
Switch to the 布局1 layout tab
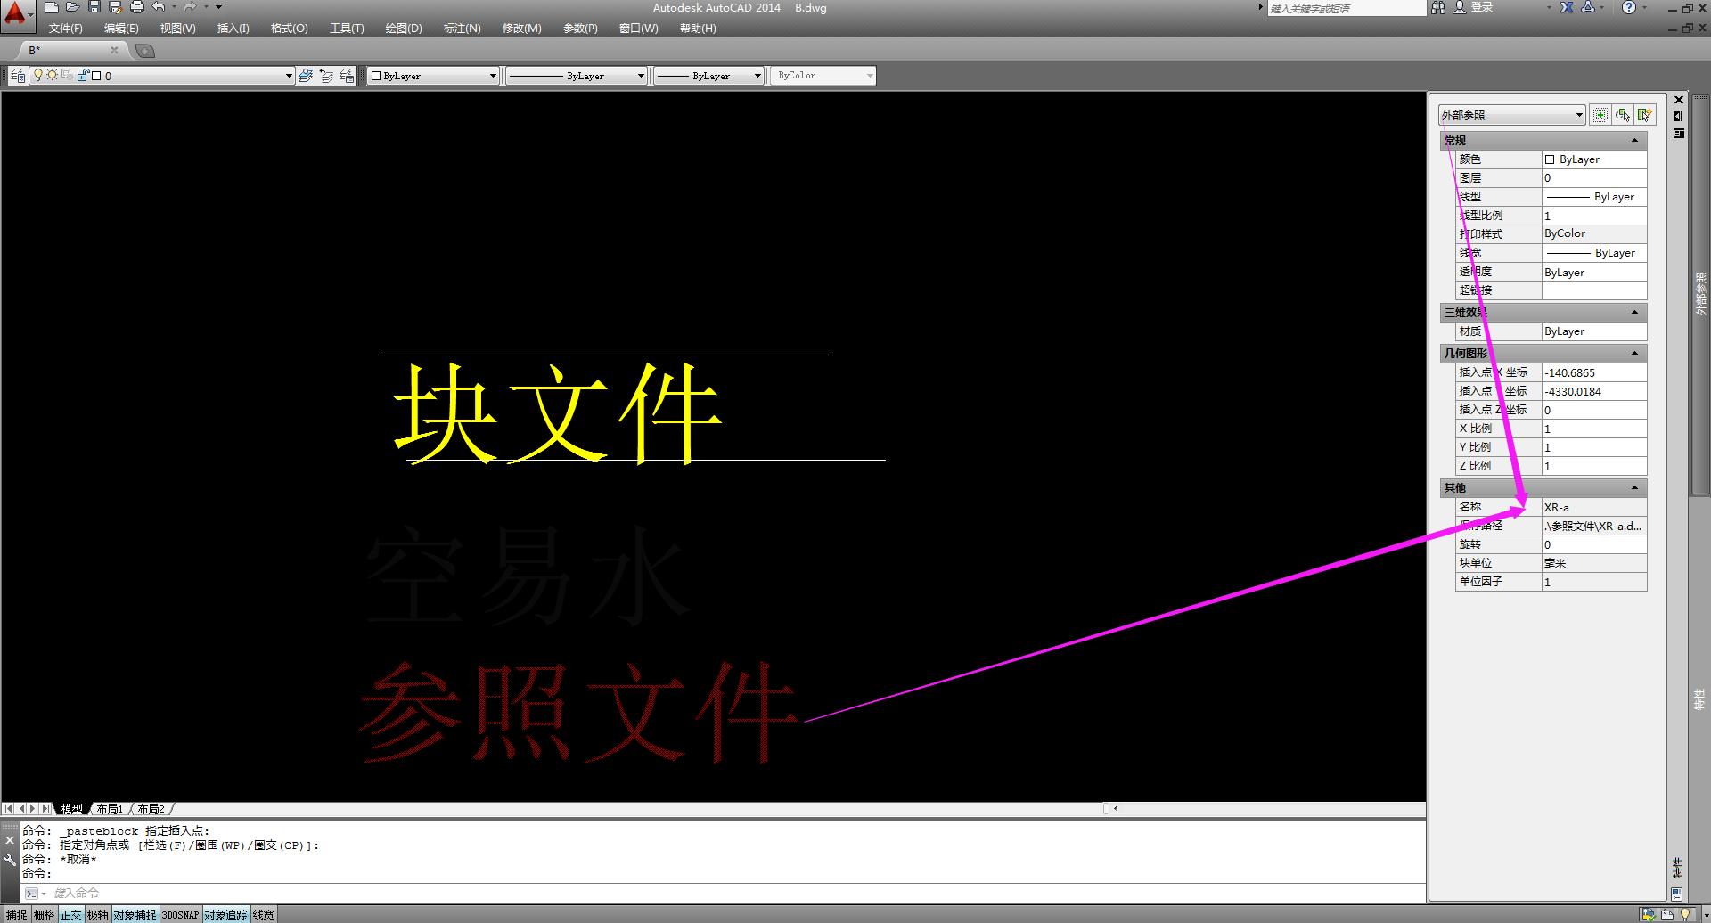pyautogui.click(x=110, y=809)
